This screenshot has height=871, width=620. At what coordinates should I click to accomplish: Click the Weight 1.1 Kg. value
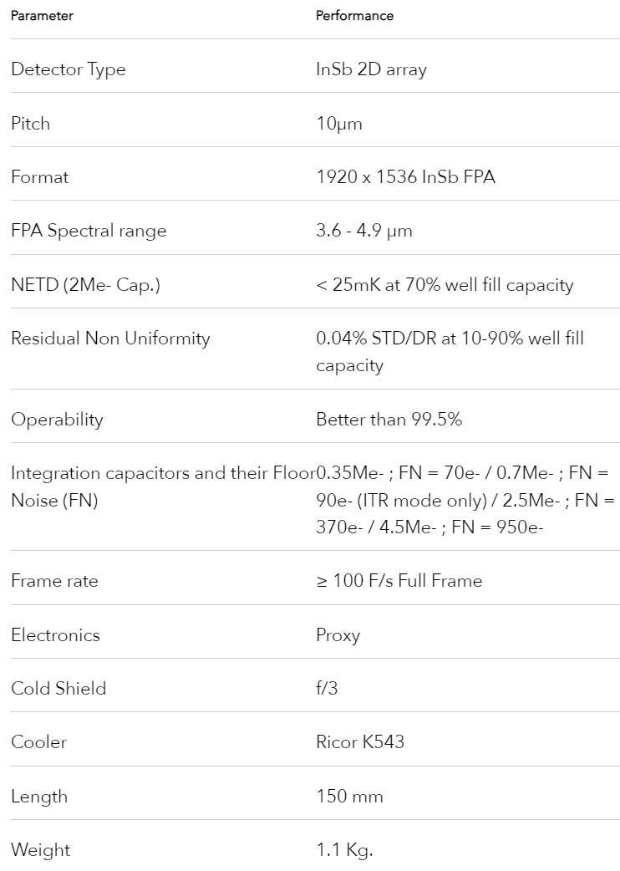(345, 850)
